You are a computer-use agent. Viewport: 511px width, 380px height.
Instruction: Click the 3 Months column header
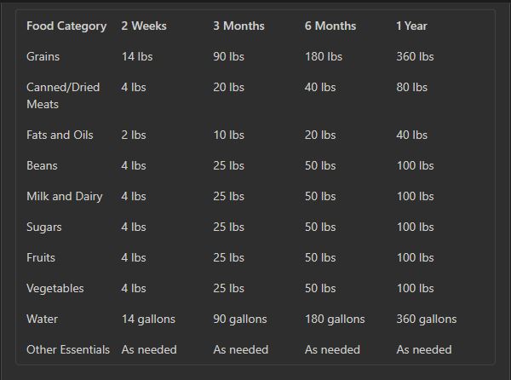(x=238, y=26)
